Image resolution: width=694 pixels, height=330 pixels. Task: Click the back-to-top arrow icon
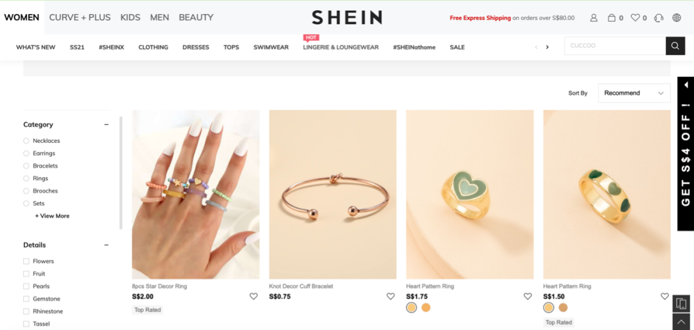[x=681, y=322]
